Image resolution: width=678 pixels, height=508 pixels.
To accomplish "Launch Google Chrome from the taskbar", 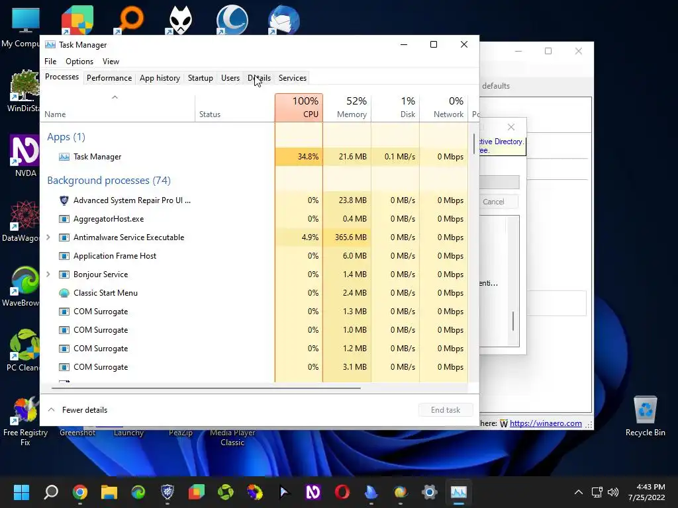I will 80,492.
